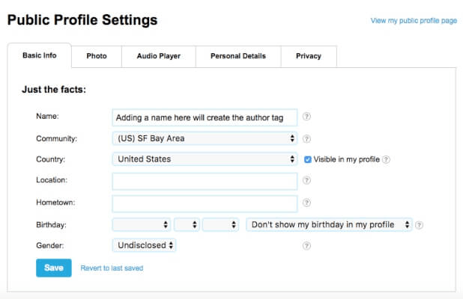Click into the Name input field

[x=205, y=117]
